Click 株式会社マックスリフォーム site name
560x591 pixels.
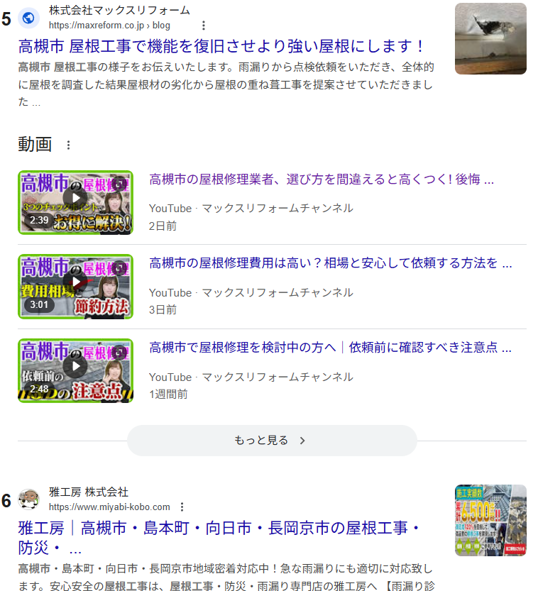pyautogui.click(x=119, y=11)
